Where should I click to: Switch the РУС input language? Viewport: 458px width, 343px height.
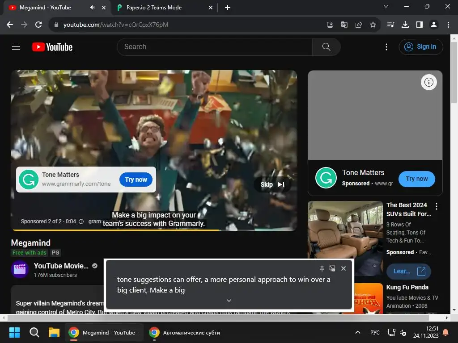(375, 332)
